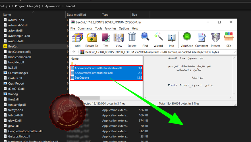Screen dimensions: 251x142
Task: Expand the archive path dropdown arrow
Action: pyautogui.click(x=235, y=52)
